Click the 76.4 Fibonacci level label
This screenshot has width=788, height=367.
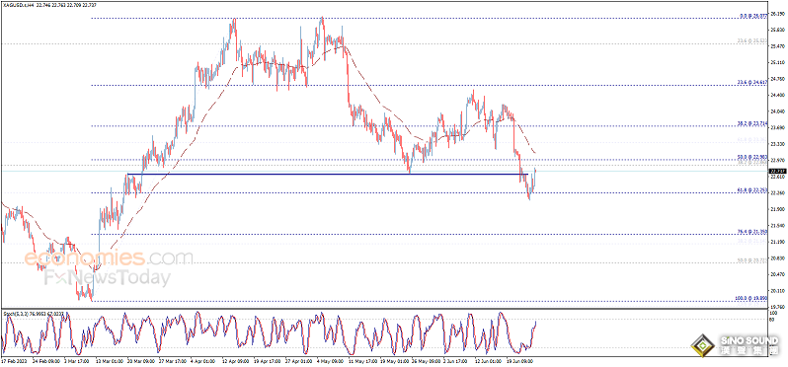pos(751,231)
